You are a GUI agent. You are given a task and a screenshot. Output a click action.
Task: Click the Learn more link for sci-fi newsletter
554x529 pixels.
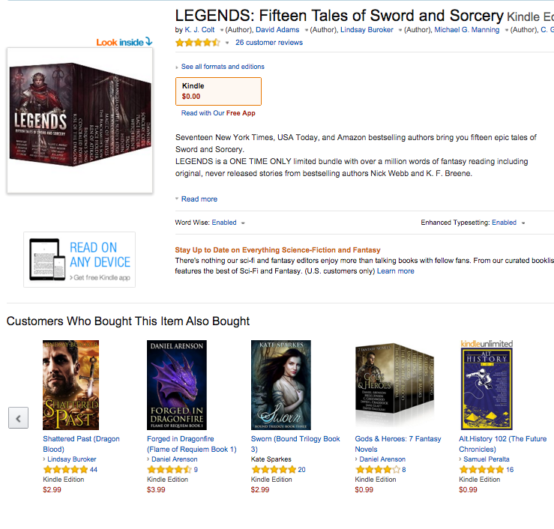point(395,270)
